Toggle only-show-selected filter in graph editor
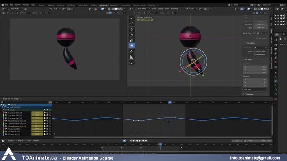This screenshot has height=161, width=287. coord(50,102)
